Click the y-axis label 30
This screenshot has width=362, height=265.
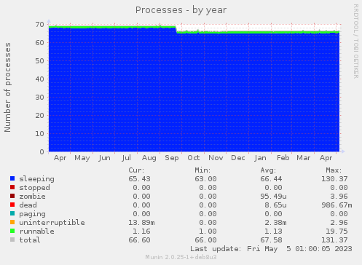tap(39, 97)
